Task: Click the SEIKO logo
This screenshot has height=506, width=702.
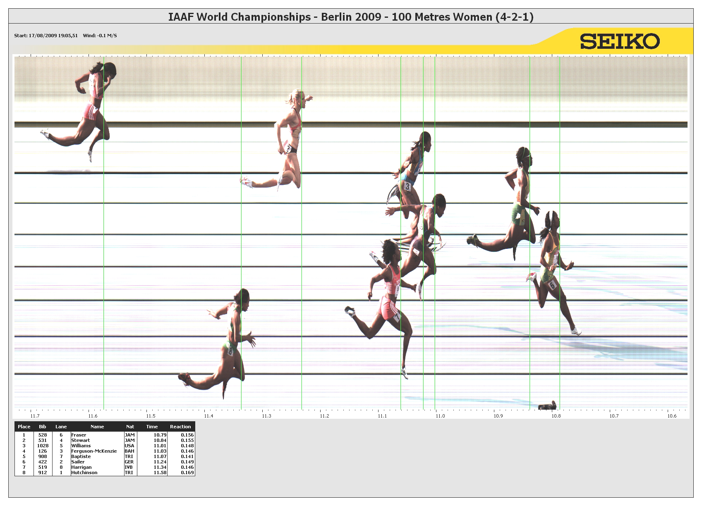Action: [x=619, y=41]
